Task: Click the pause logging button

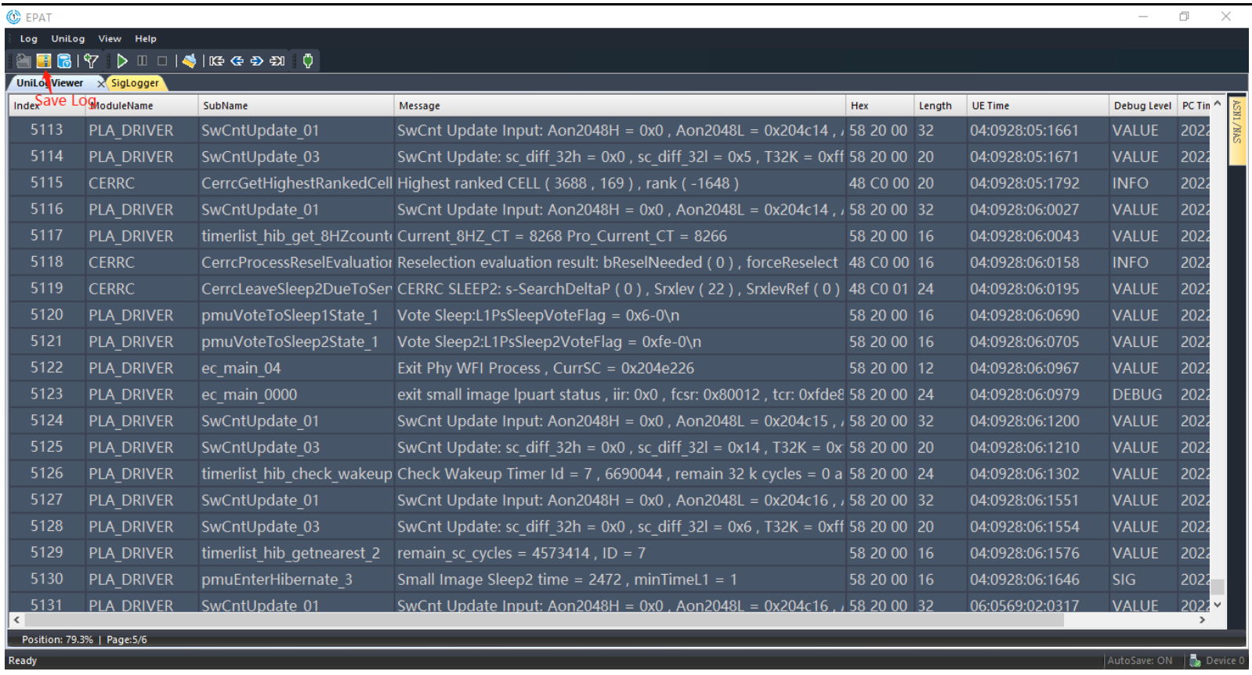Action: point(142,61)
